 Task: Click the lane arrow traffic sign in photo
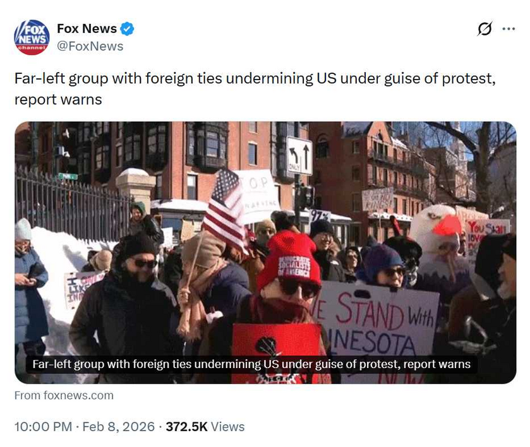point(299,155)
